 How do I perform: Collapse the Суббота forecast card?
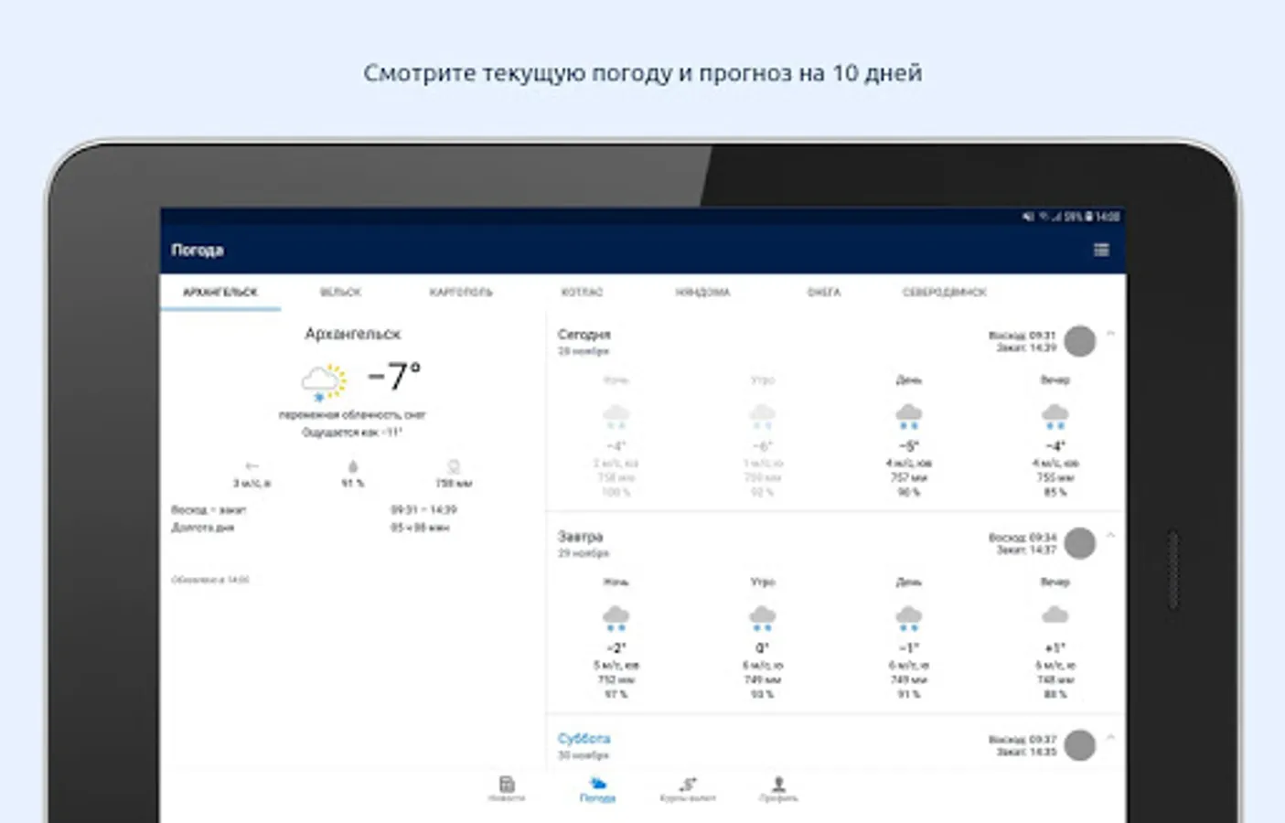point(1110,736)
